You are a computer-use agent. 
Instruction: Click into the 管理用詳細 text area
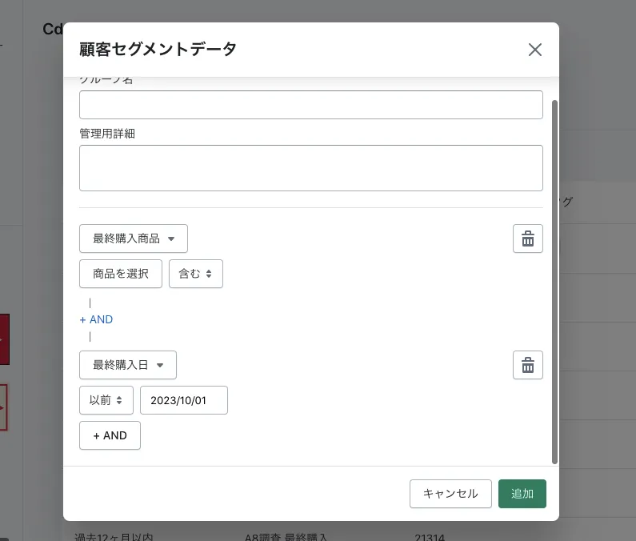point(310,168)
